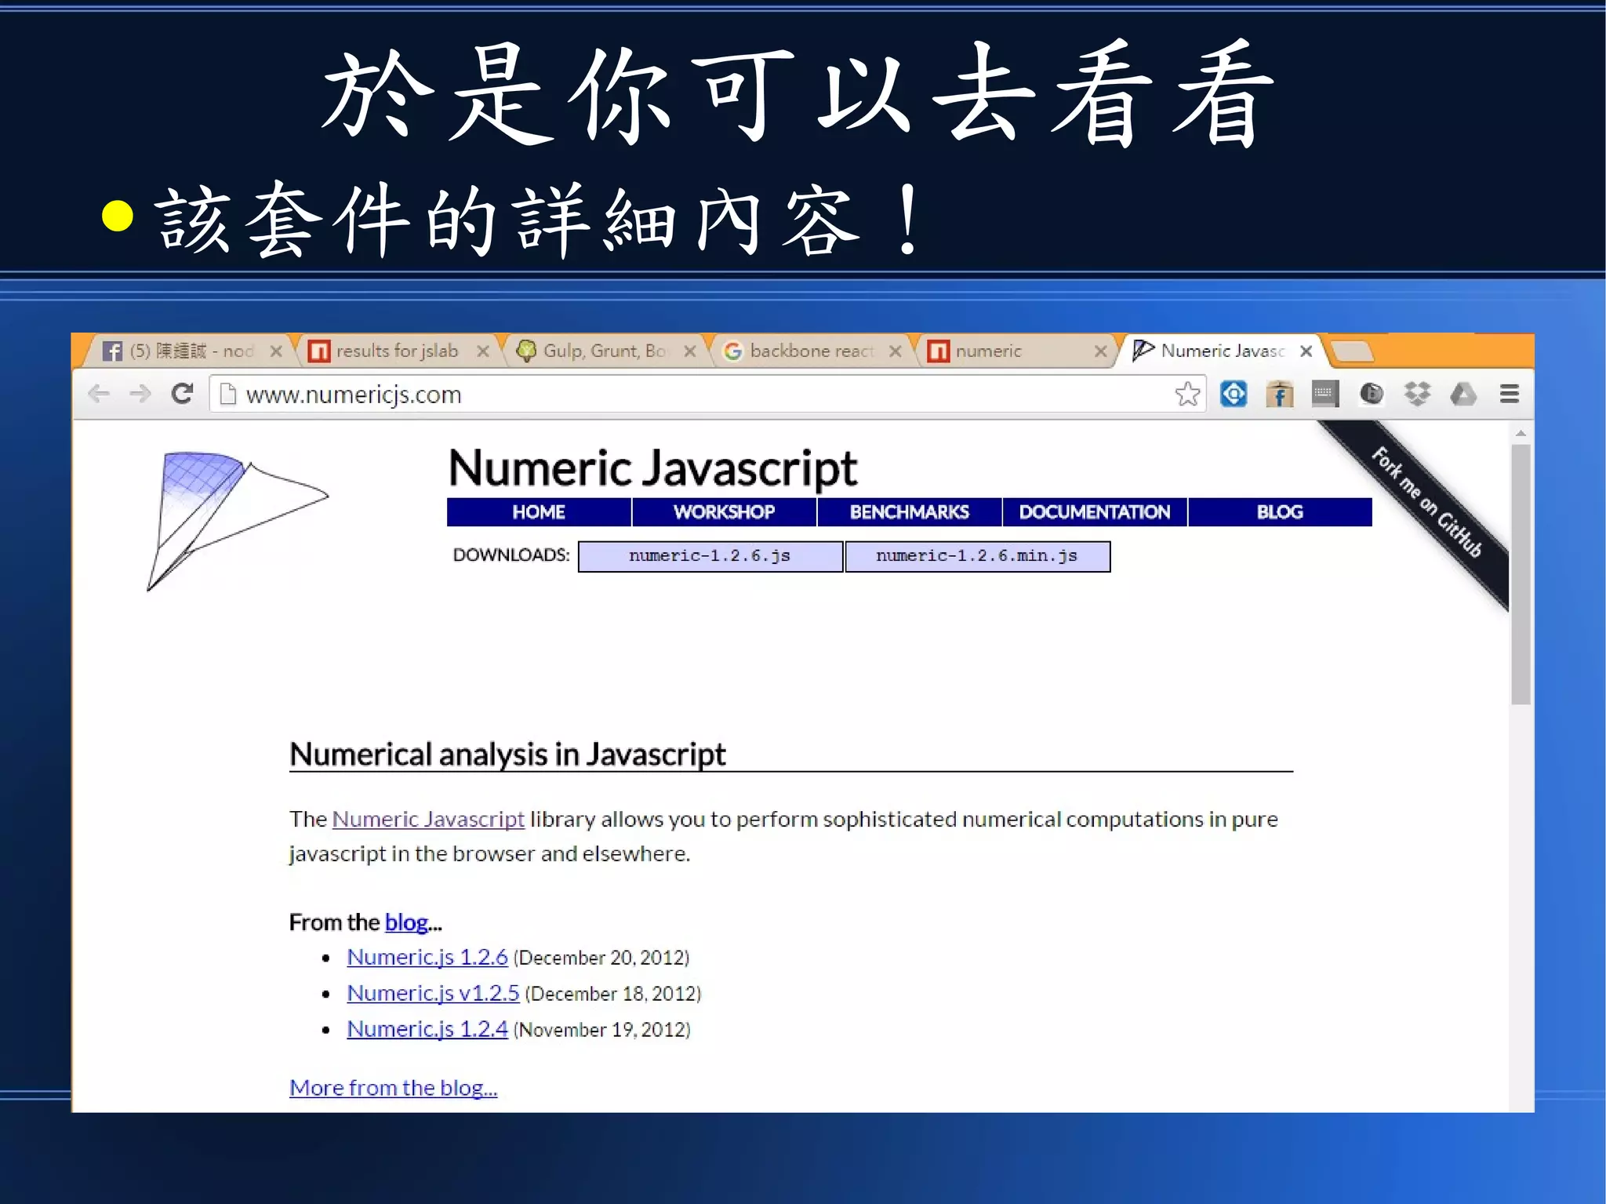Open the grey keyboard extension icon
Viewport: 1606px width, 1204px height.
coord(1325,394)
